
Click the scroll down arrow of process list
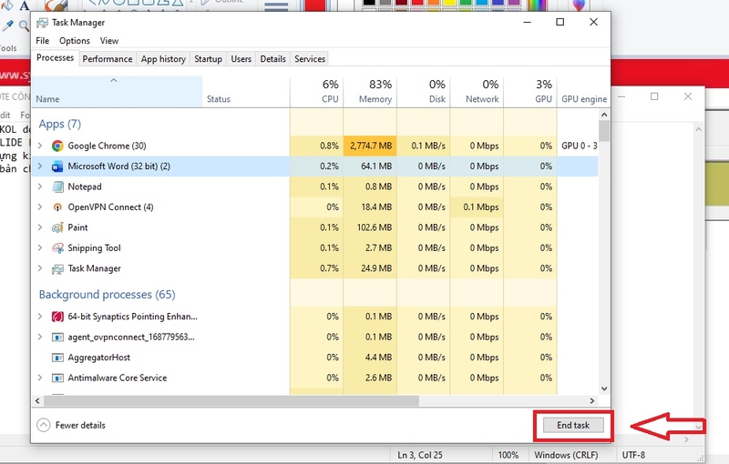pyautogui.click(x=604, y=388)
